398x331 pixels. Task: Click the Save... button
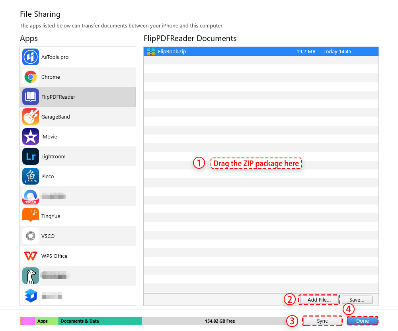(357, 300)
